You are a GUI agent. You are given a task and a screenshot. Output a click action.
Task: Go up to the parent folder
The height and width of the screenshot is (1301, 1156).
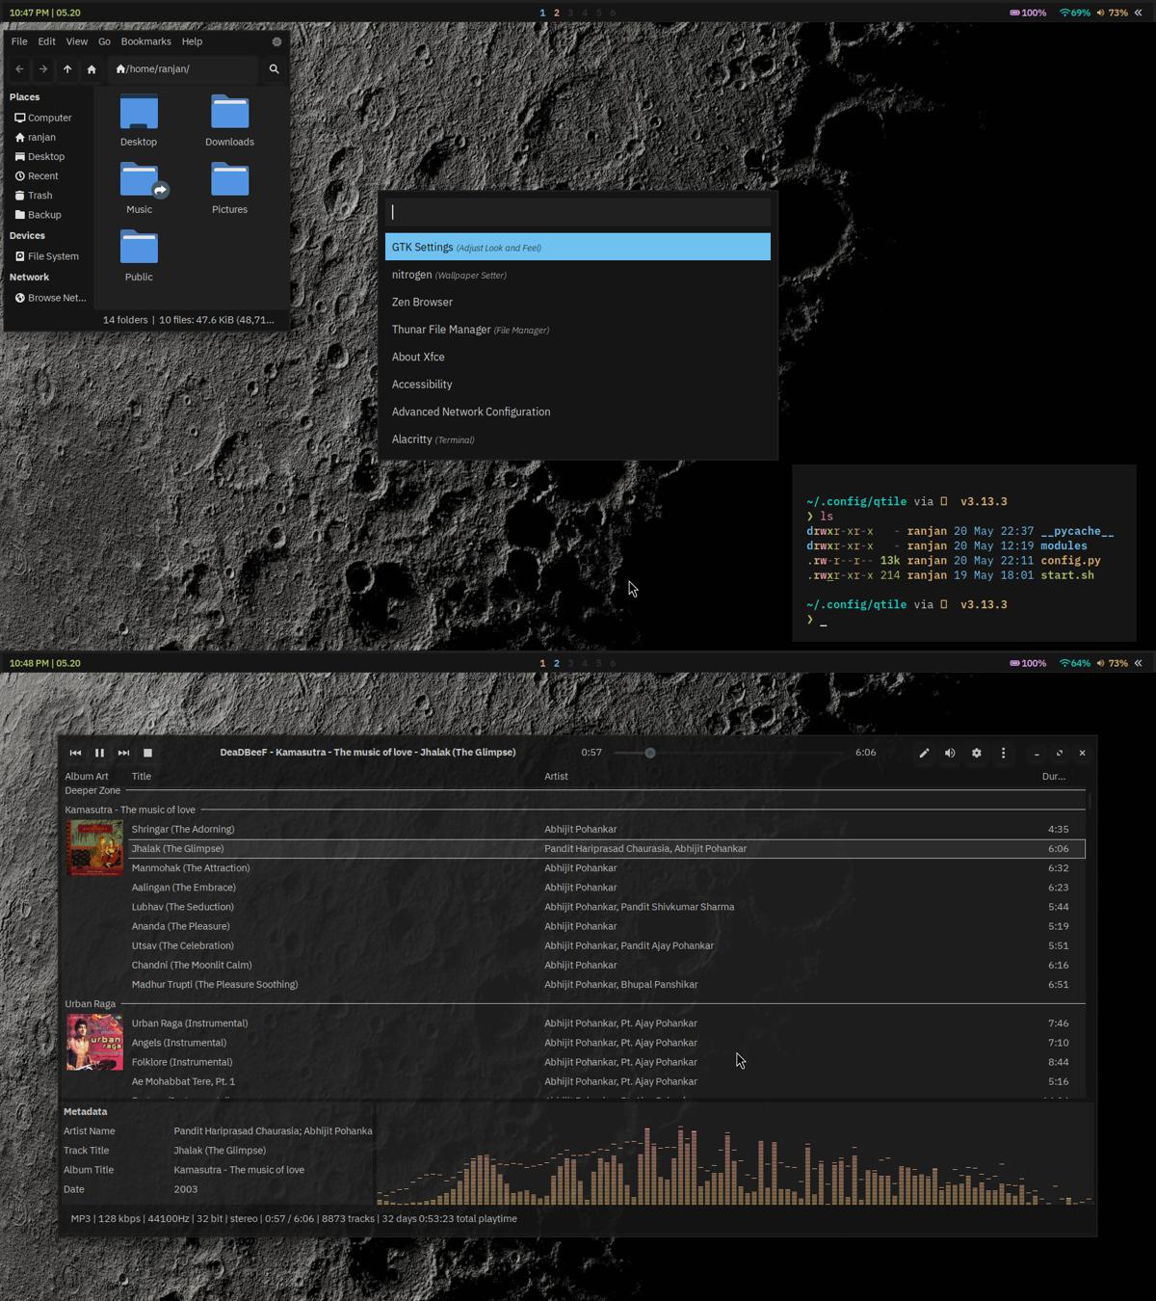(67, 69)
